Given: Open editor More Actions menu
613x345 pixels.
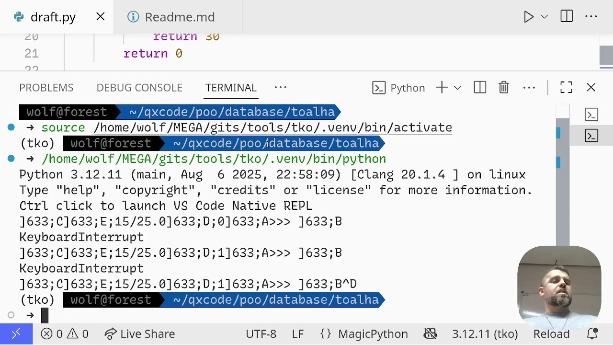Looking at the screenshot, I should pyautogui.click(x=591, y=17).
